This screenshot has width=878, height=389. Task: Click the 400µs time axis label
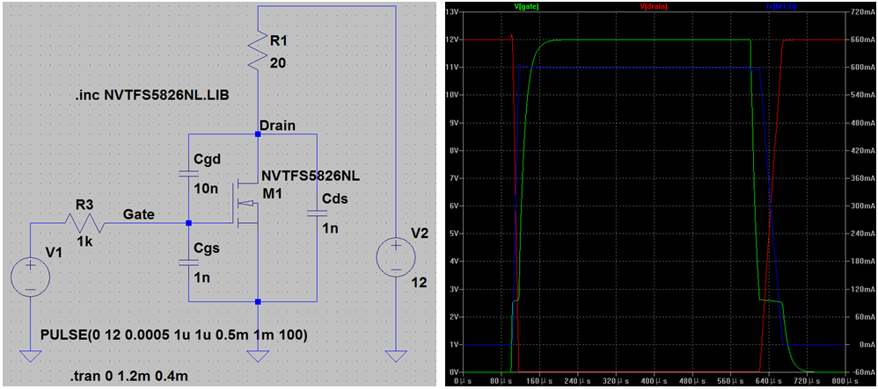[x=654, y=381]
